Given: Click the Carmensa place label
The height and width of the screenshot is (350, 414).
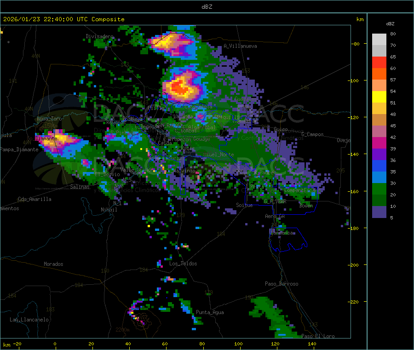Looking at the screenshot, I should click(x=282, y=233).
